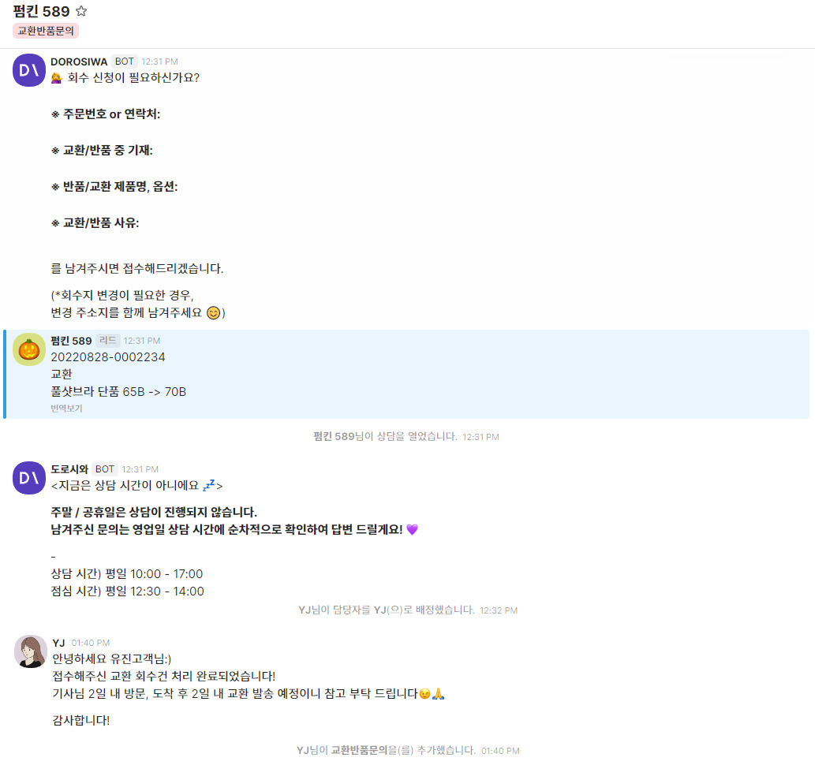Click the BOT badge beside DOROSIWA
Viewport: 815px width, 765px height.
point(124,62)
